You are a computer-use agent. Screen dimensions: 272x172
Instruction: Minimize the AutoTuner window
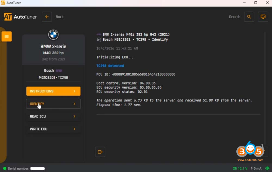244,3
